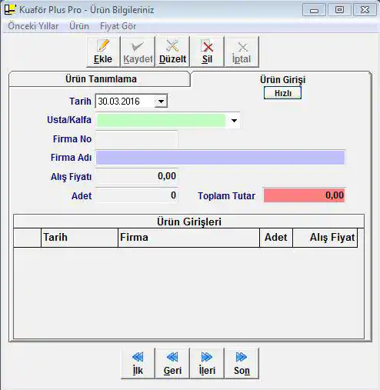Select the Alış Fiyatı input field
Image resolution: width=380 pixels, height=390 pixels.
coord(137,176)
